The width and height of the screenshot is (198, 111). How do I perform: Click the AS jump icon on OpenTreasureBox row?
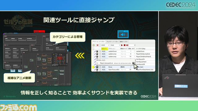pyautogui.click(x=97, y=70)
